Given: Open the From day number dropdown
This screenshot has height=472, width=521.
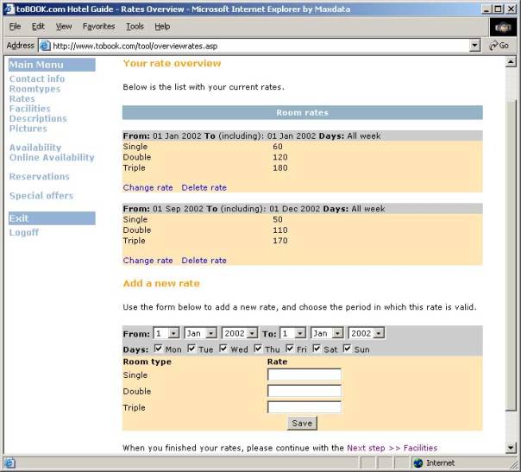Looking at the screenshot, I should coord(173,333).
